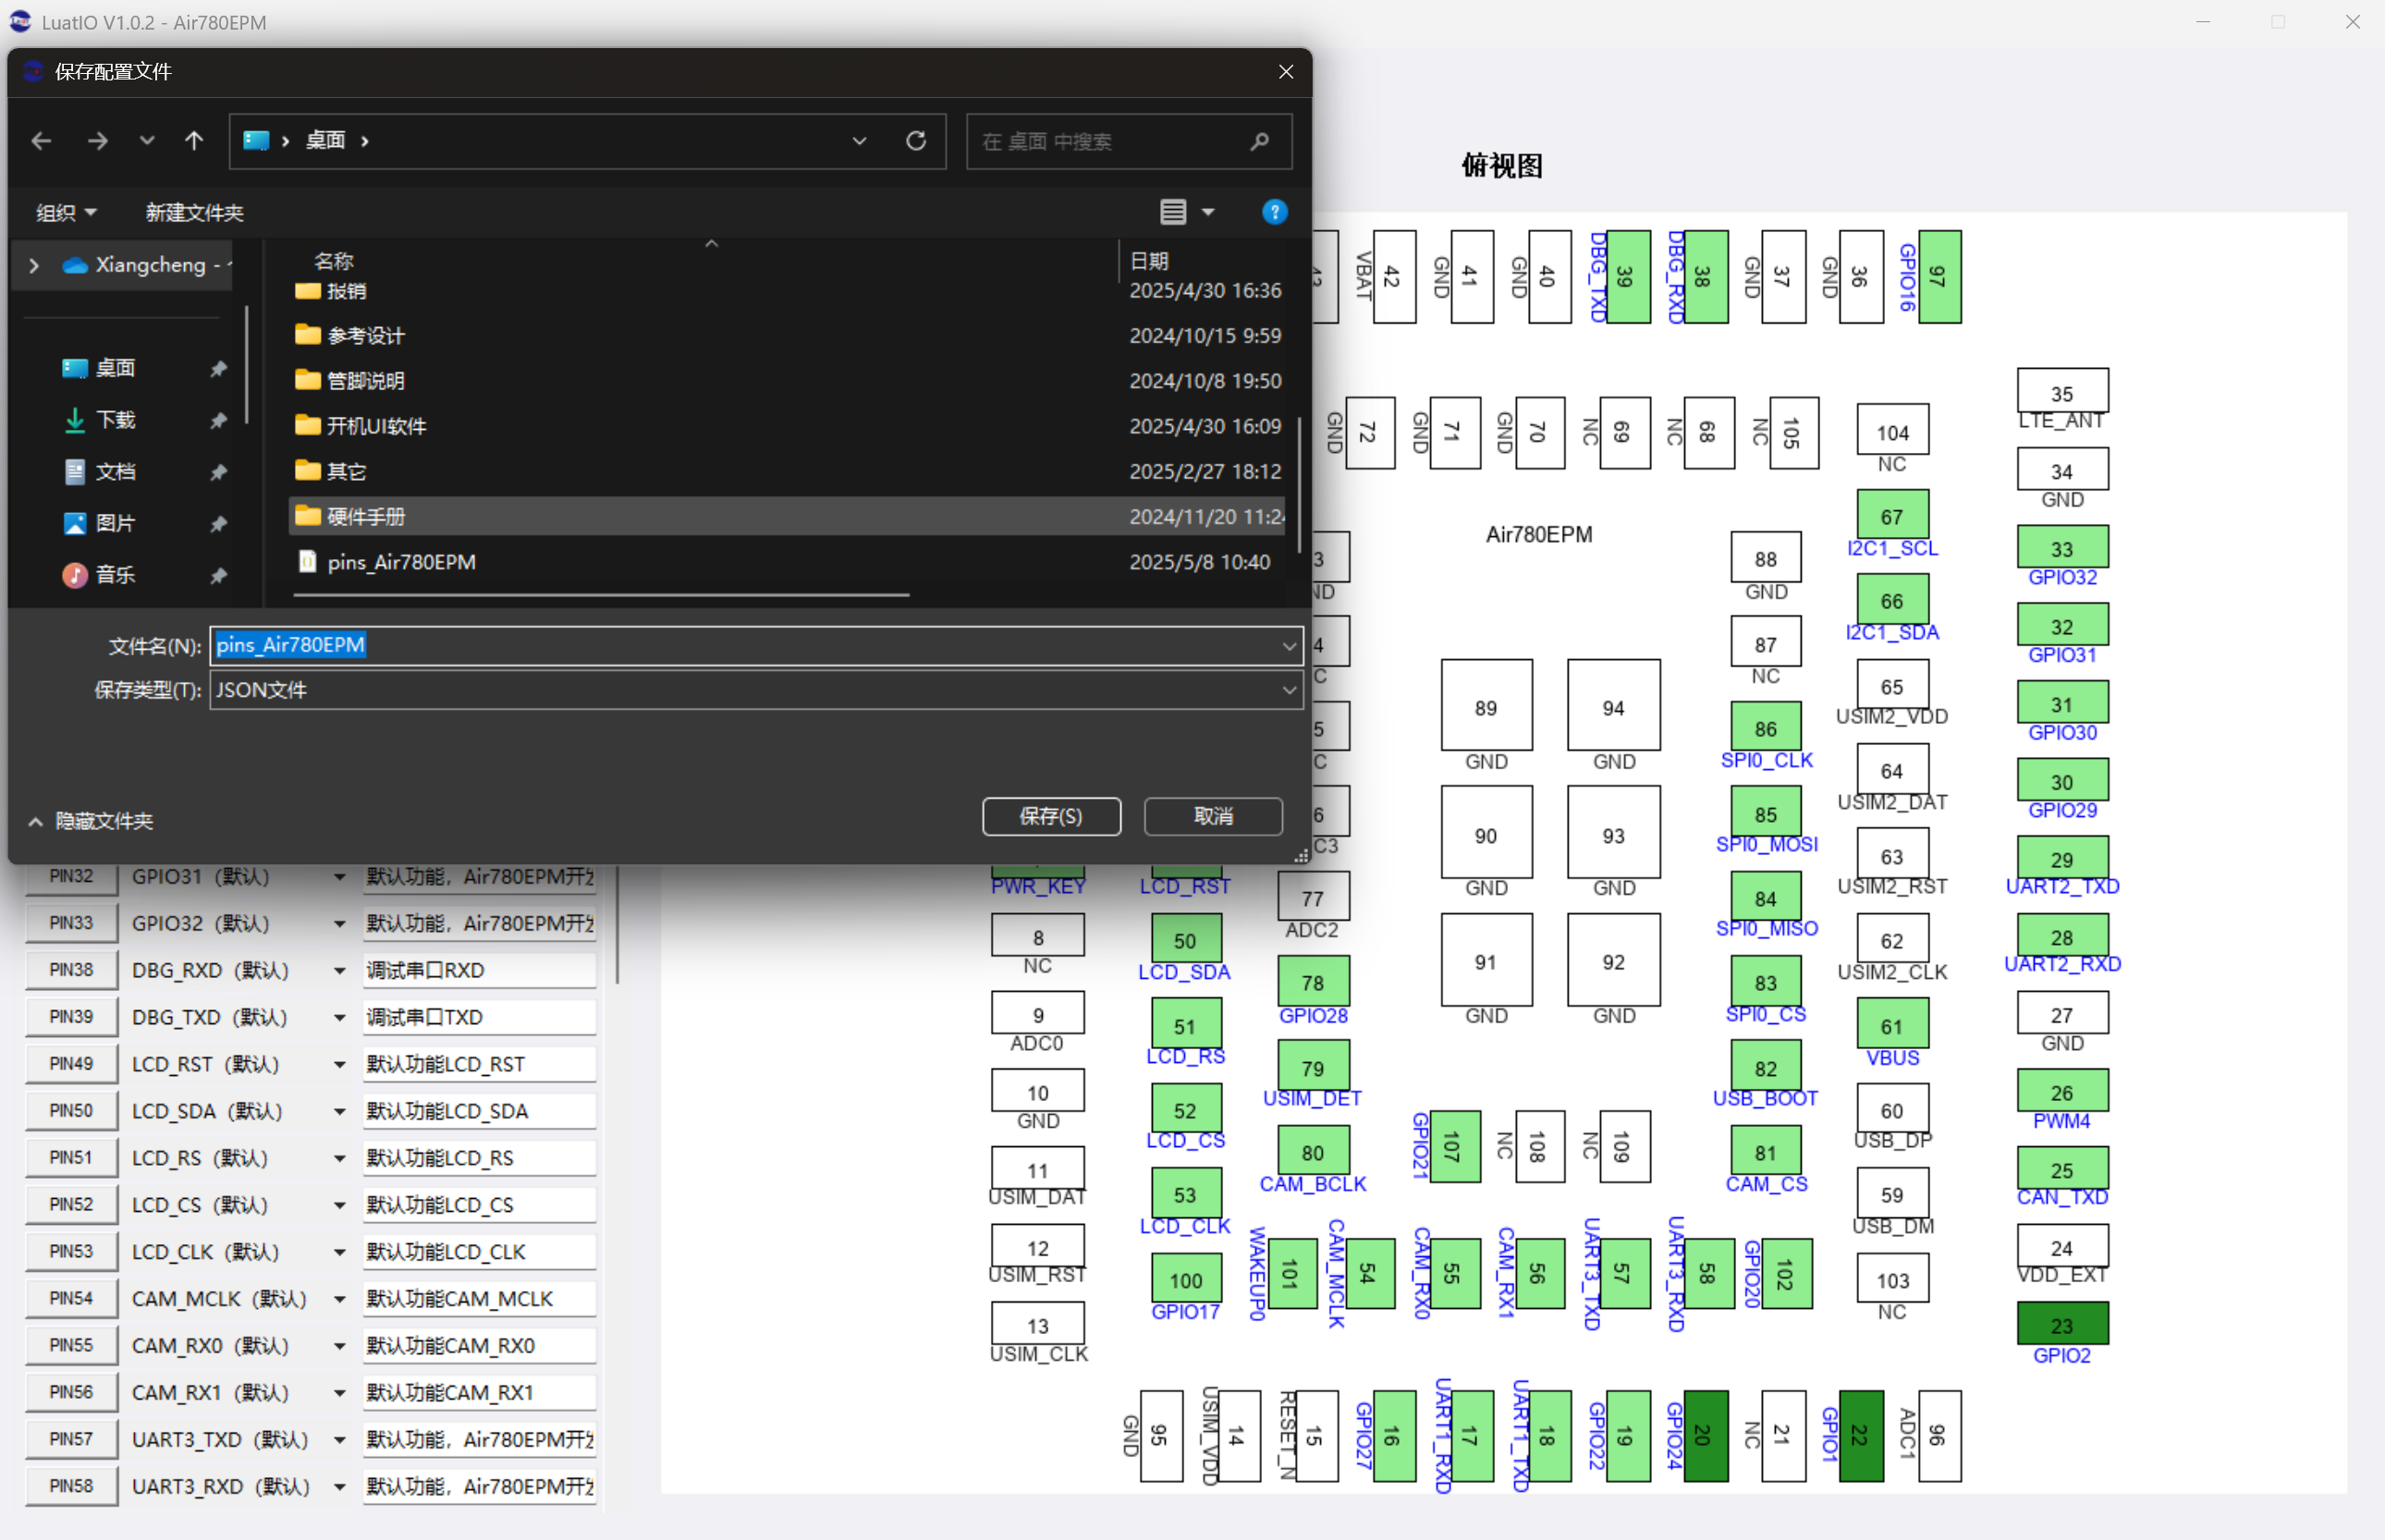Go up one folder level
This screenshot has height=1540, width=2385.
coord(194,141)
